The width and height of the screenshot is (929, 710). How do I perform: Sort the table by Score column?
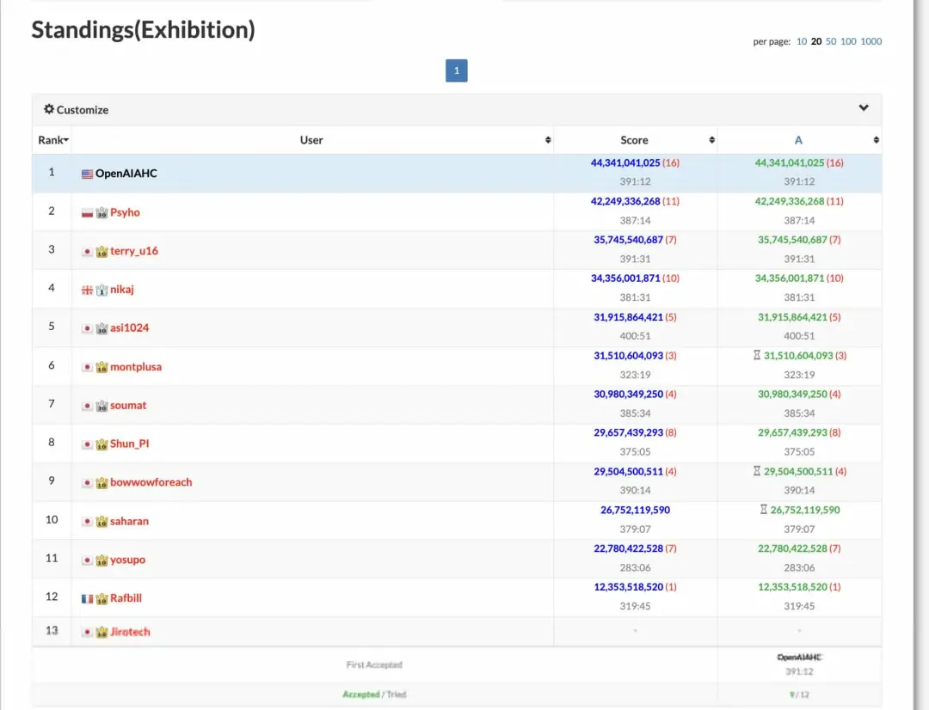click(635, 140)
